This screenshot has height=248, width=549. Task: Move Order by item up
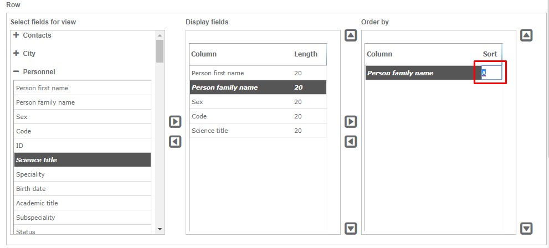coord(527,35)
